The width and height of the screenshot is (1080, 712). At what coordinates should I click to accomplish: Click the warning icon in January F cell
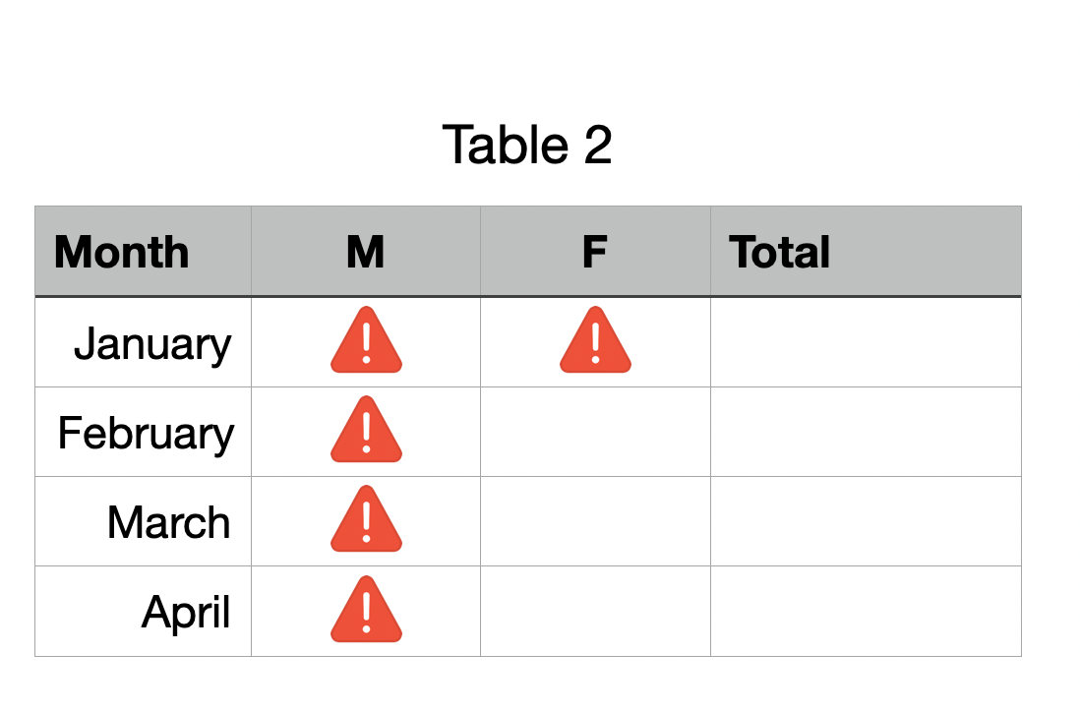[x=595, y=341]
